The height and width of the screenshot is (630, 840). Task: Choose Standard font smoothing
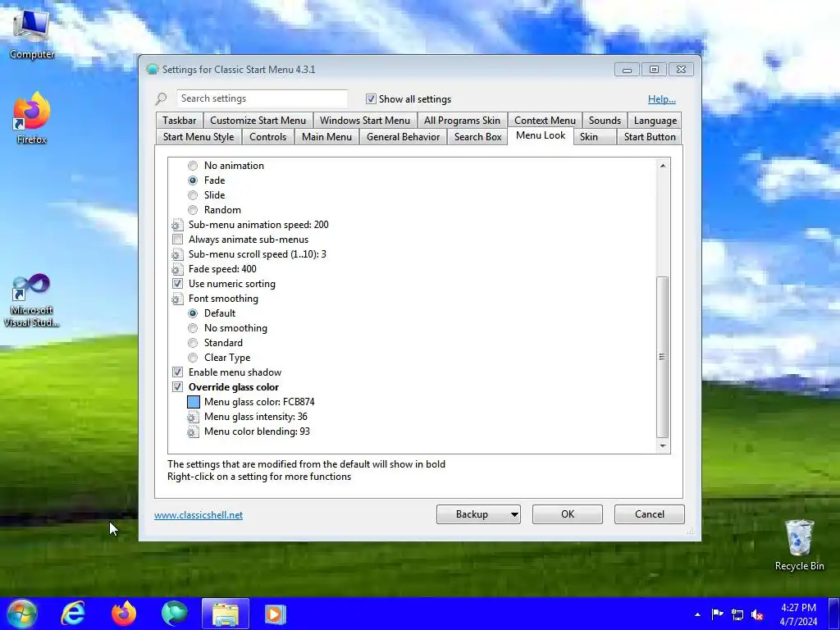[x=193, y=343]
